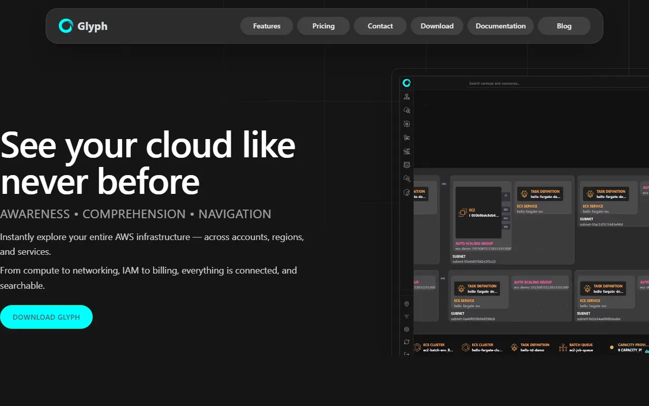Open the hierarchy tree view in preview sidebar
649x406 pixels.
(407, 96)
